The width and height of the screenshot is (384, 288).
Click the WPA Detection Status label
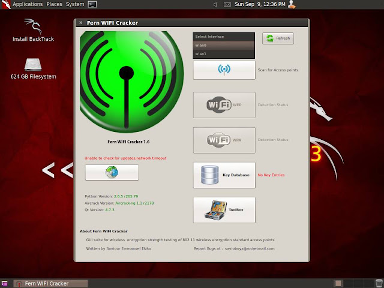pos(273,140)
